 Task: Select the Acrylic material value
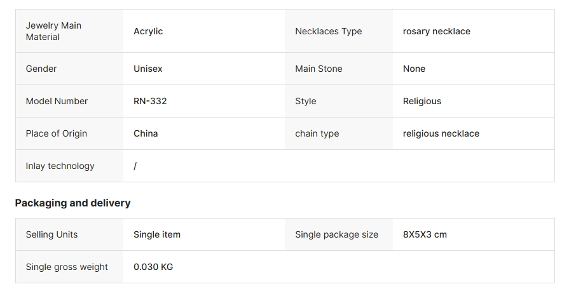(x=148, y=32)
